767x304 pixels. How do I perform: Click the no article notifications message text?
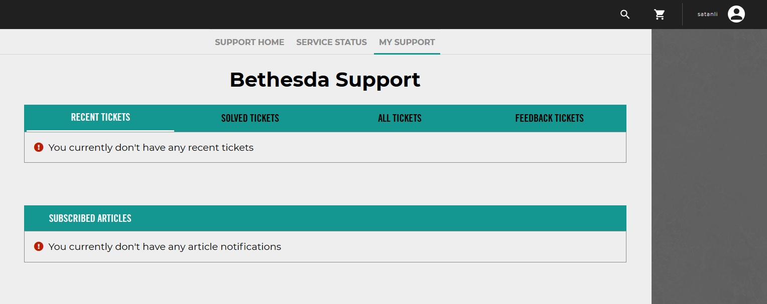coord(165,246)
